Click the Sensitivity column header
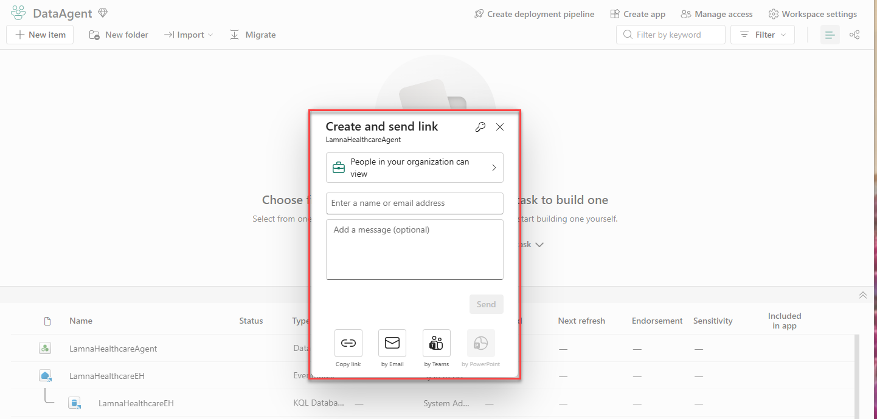Image resolution: width=877 pixels, height=419 pixels. pos(713,321)
